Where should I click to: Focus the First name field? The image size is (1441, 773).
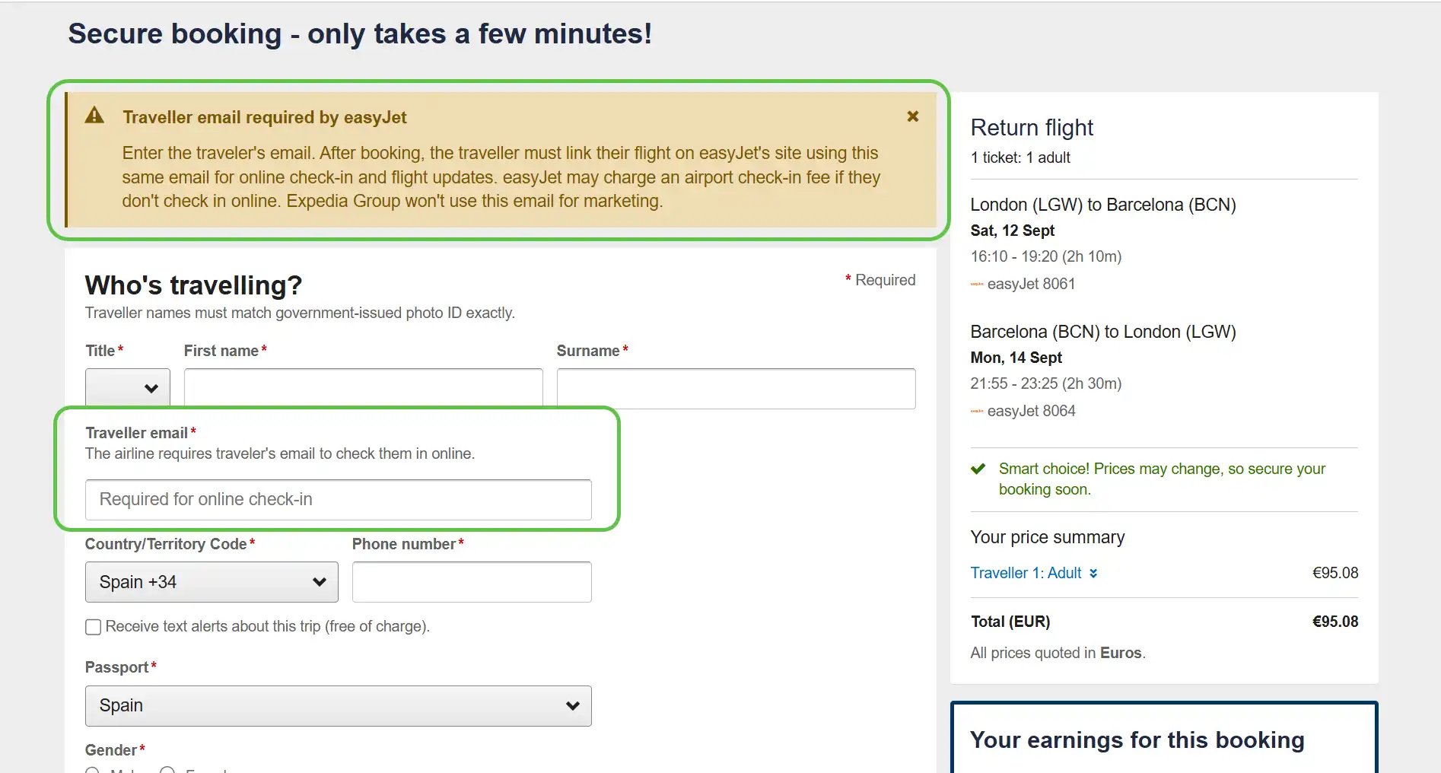click(364, 388)
